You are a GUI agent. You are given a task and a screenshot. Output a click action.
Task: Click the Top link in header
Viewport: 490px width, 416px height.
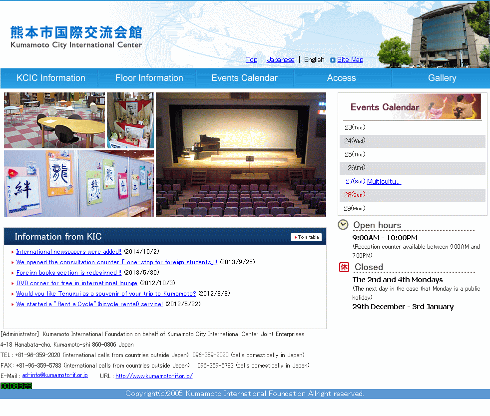[252, 60]
